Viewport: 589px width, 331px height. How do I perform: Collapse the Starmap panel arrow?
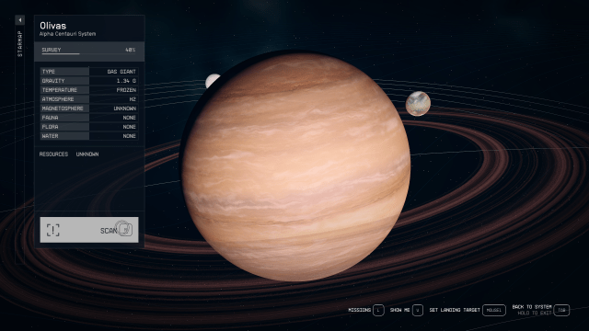point(20,20)
